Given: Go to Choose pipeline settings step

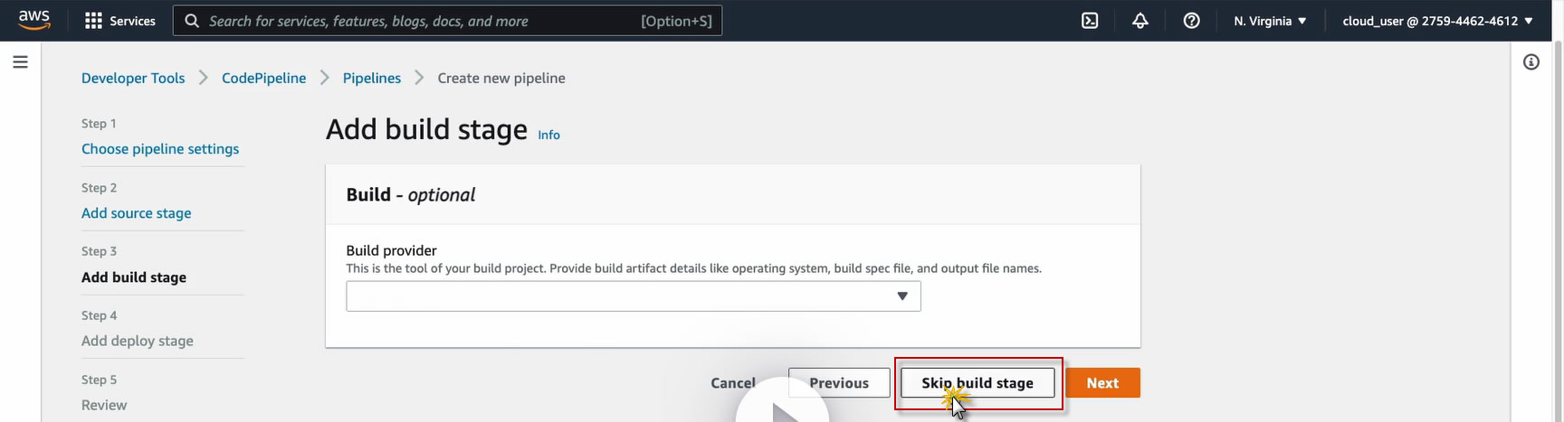Looking at the screenshot, I should (160, 149).
